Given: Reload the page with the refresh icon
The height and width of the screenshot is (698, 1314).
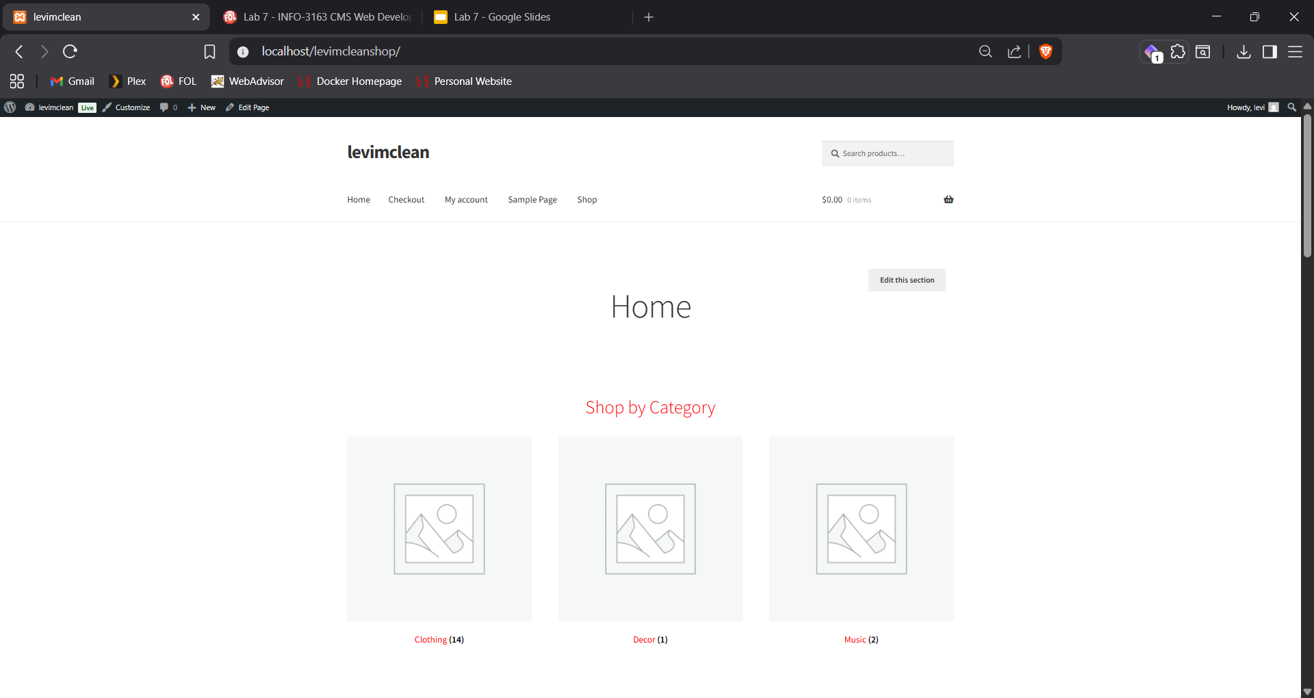Looking at the screenshot, I should coord(70,51).
